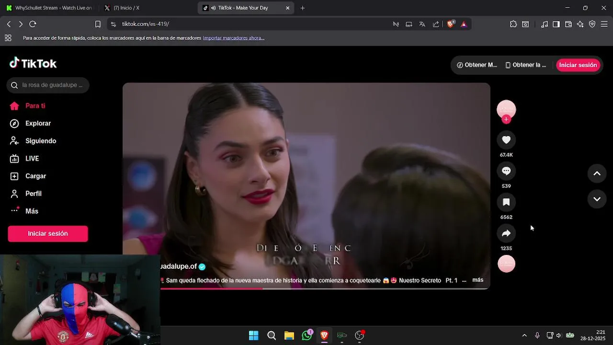Click Obtener M... button
The width and height of the screenshot is (613, 345).
coord(477,65)
